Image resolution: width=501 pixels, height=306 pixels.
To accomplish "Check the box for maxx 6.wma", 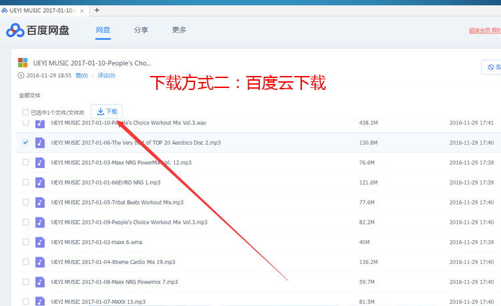I will [x=25, y=242].
